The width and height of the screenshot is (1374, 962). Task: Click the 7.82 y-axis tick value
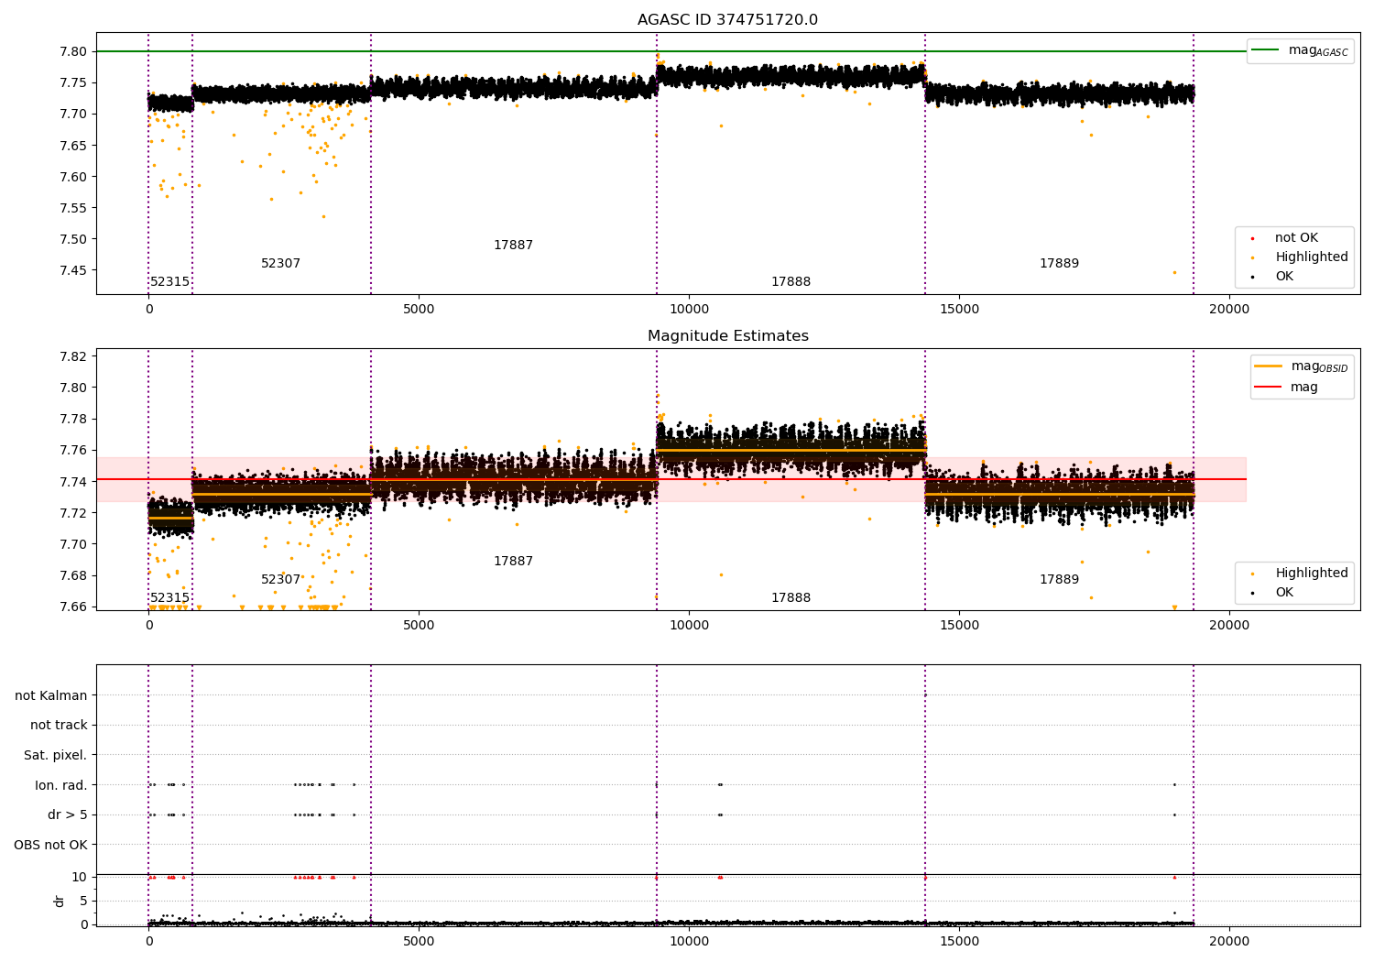point(73,356)
